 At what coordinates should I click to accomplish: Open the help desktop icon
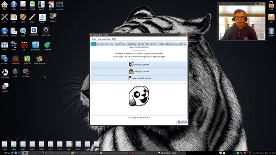14,5
